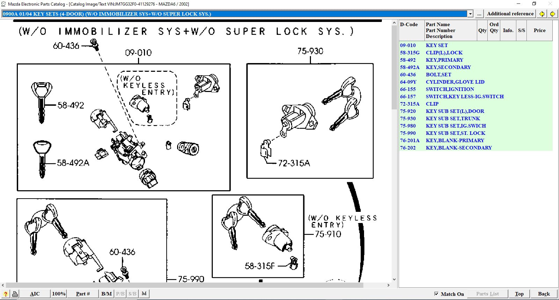Open help with the question mark icon
The image size is (559, 300).
(6, 294)
